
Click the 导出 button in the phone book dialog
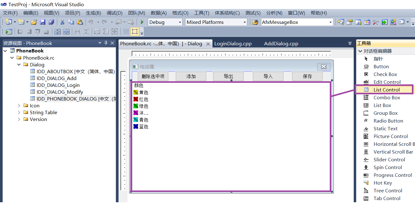pyautogui.click(x=228, y=76)
